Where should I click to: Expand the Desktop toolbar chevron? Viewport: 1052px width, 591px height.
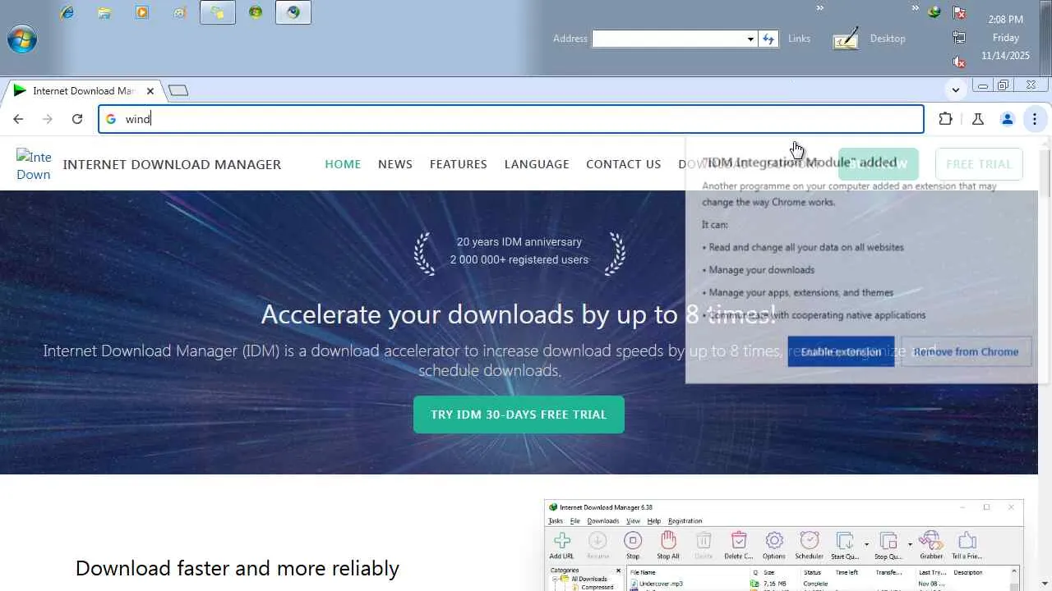coord(915,8)
